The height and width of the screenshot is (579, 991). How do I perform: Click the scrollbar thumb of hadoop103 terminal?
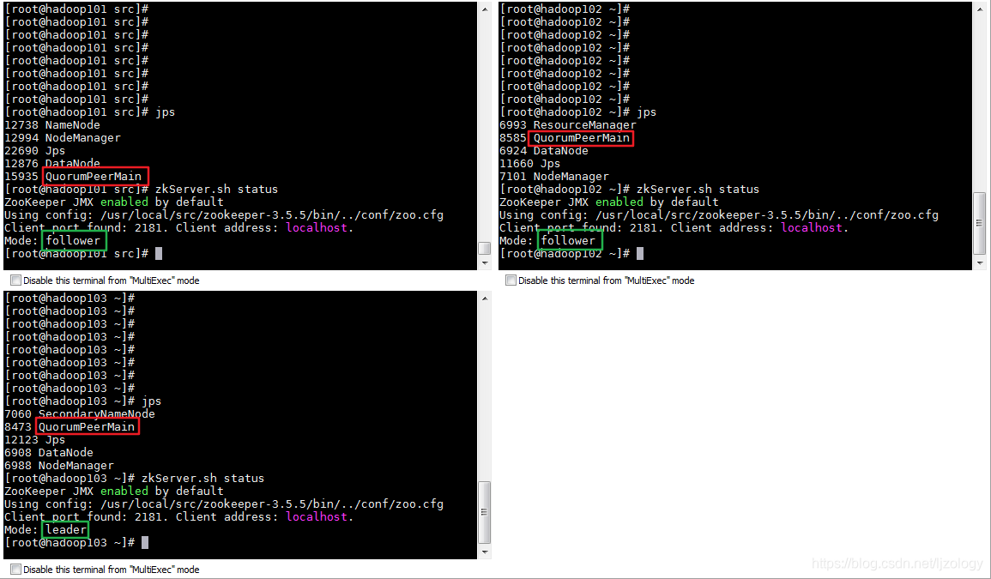485,512
